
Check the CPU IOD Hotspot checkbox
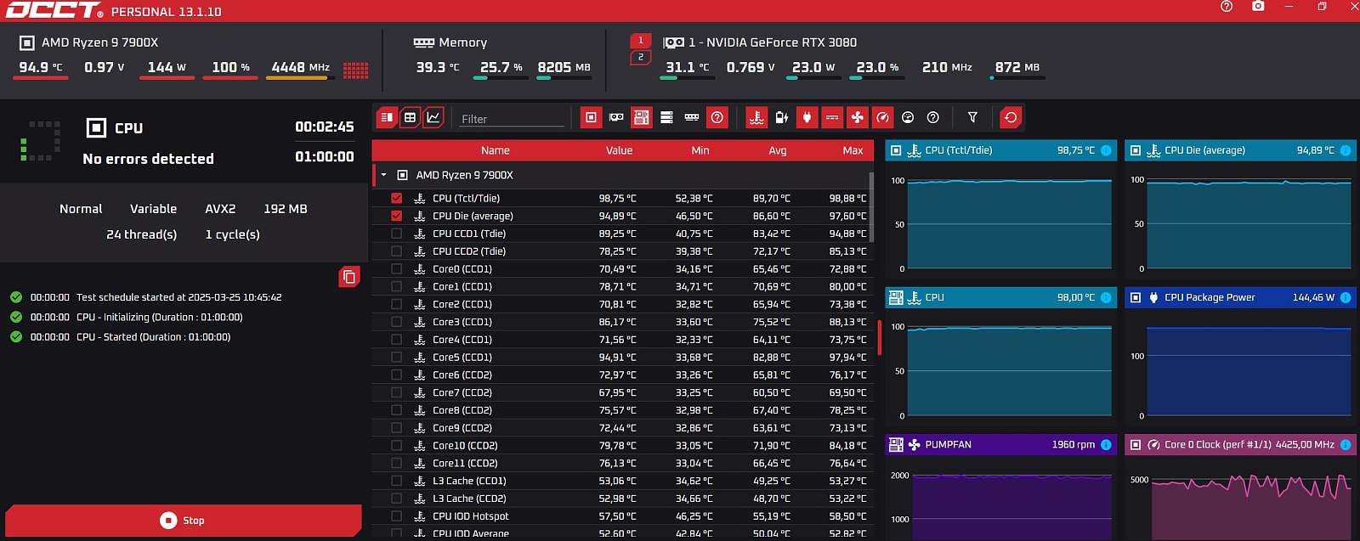(396, 516)
